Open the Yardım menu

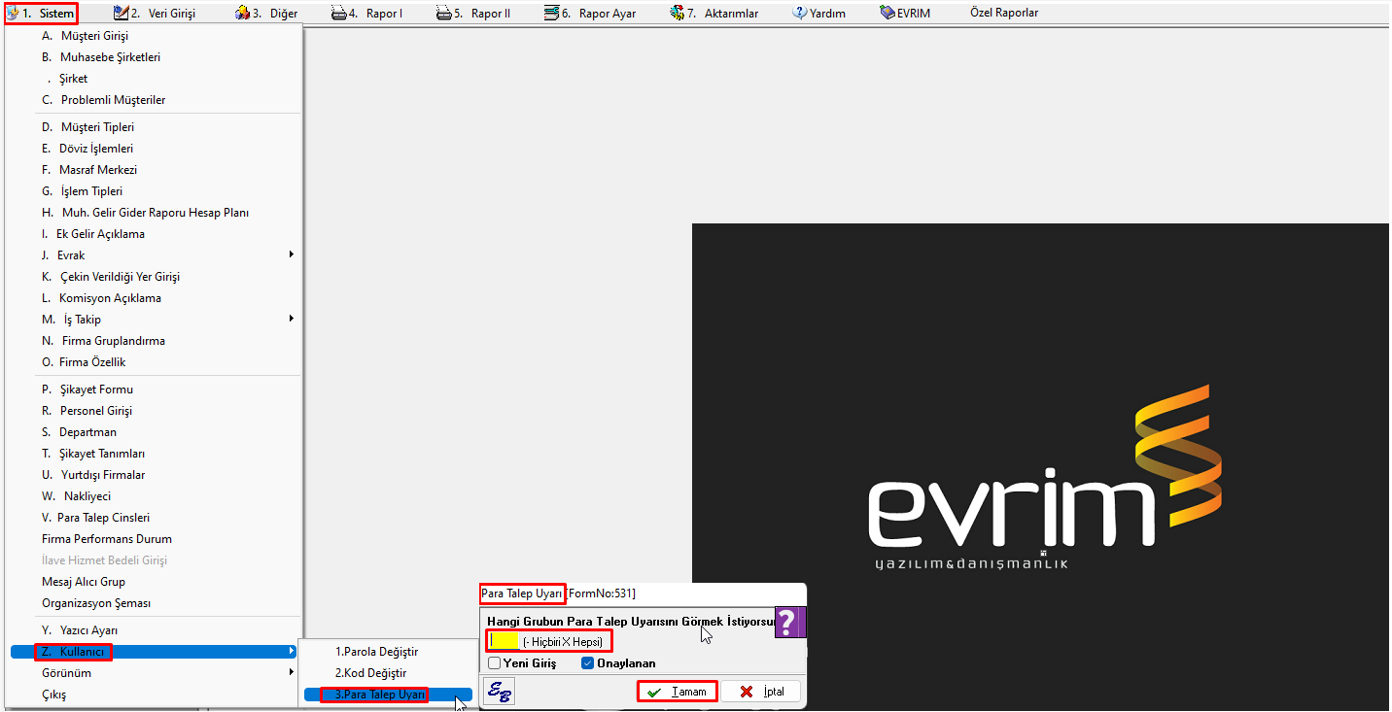818,14
